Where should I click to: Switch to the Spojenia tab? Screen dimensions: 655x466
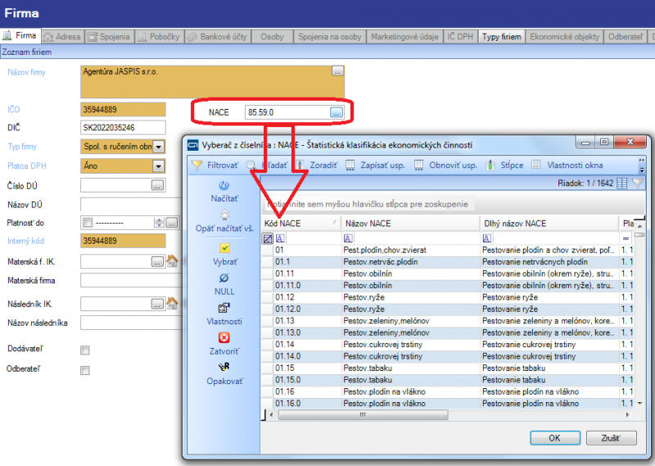109,37
